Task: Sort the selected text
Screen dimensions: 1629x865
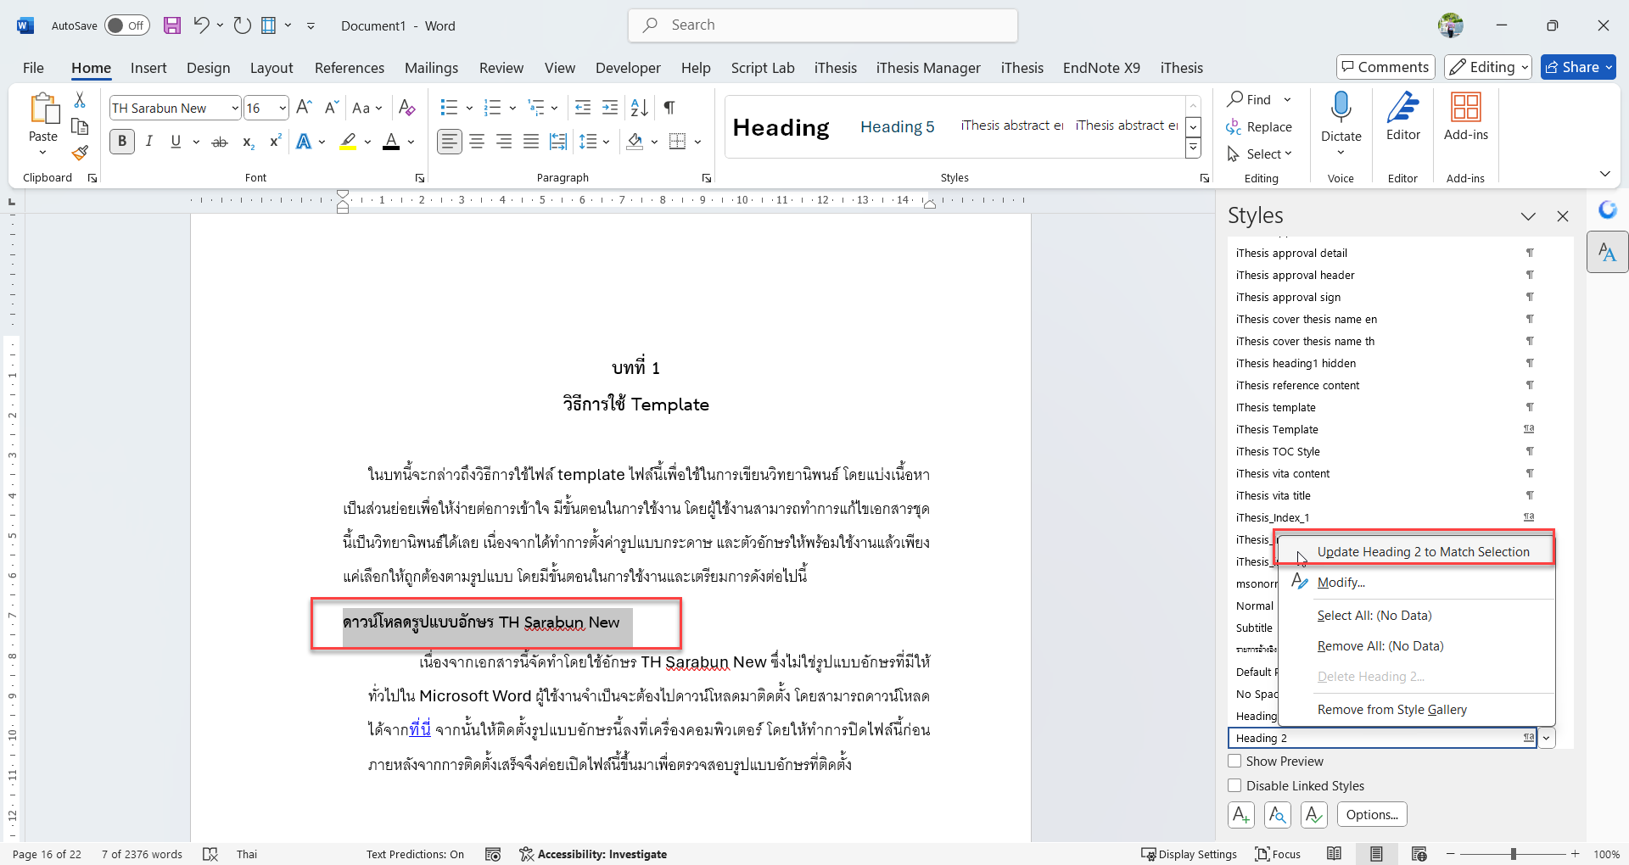Action: tap(640, 108)
